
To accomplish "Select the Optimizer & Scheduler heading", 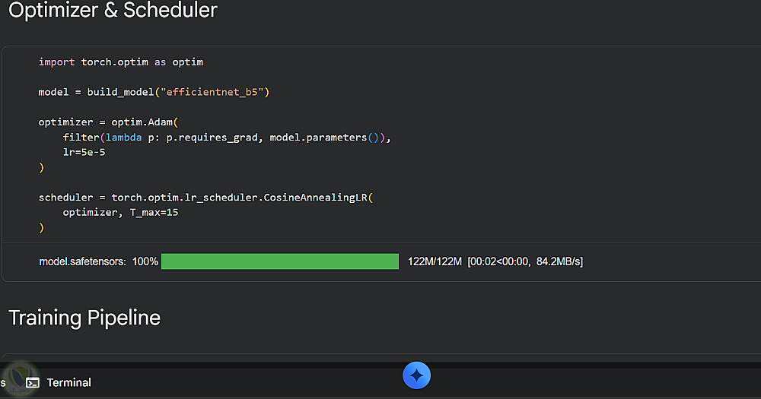I will [113, 10].
